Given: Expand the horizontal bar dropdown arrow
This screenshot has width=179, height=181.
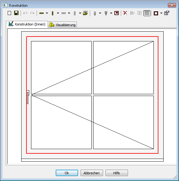Looking at the screenshot, I should pos(47,13).
